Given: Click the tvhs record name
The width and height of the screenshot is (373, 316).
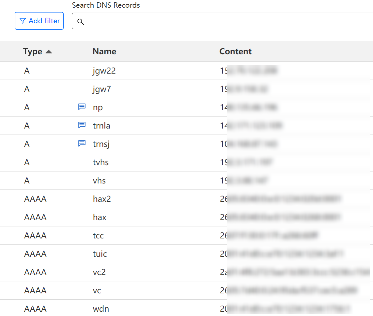Looking at the screenshot, I should coord(101,162).
